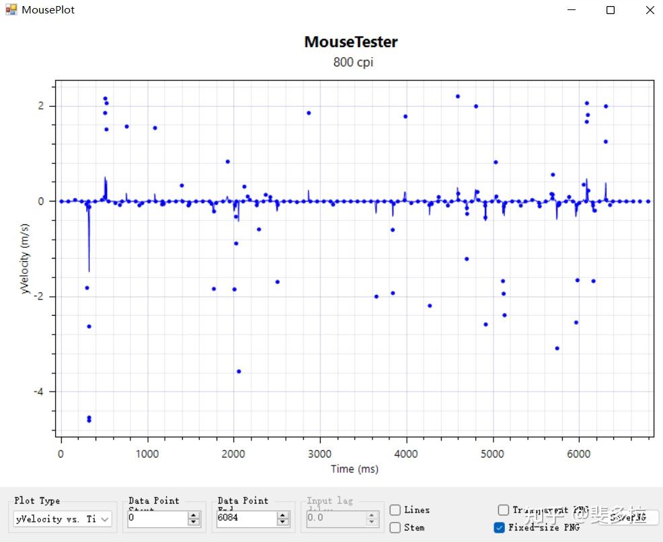Uncheck the Fixed-size PNG checkbox
The image size is (663, 542).
click(500, 528)
